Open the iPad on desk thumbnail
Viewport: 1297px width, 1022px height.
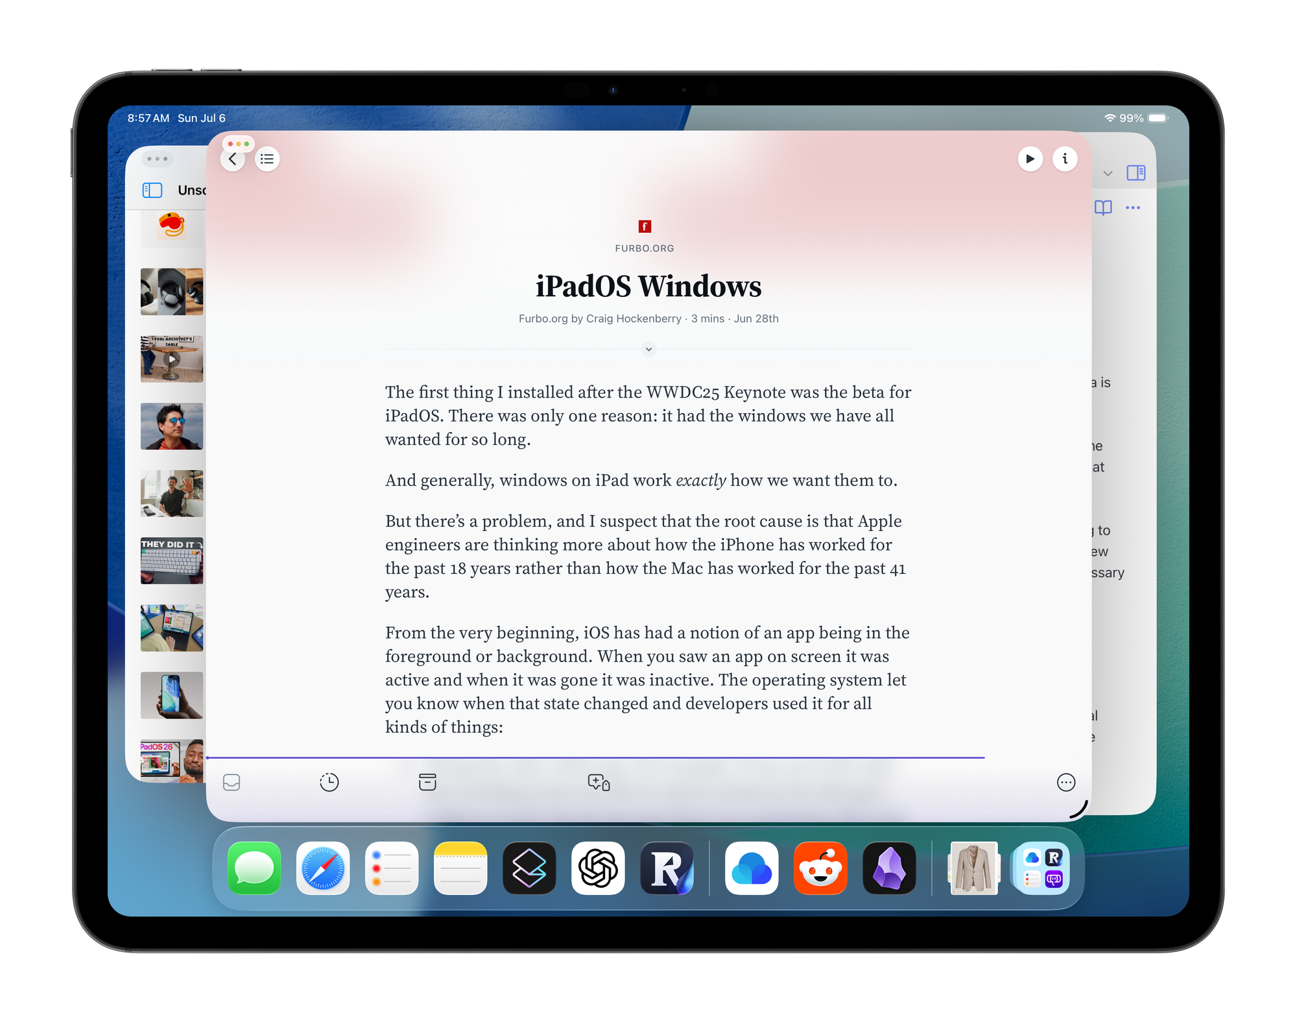172,628
